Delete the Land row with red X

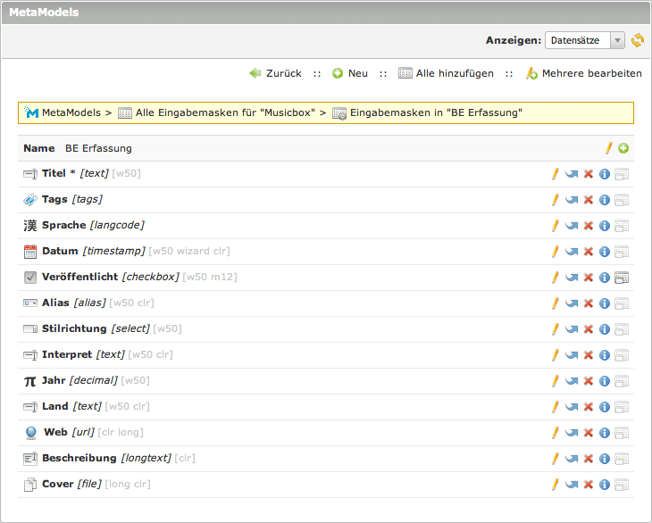(588, 407)
